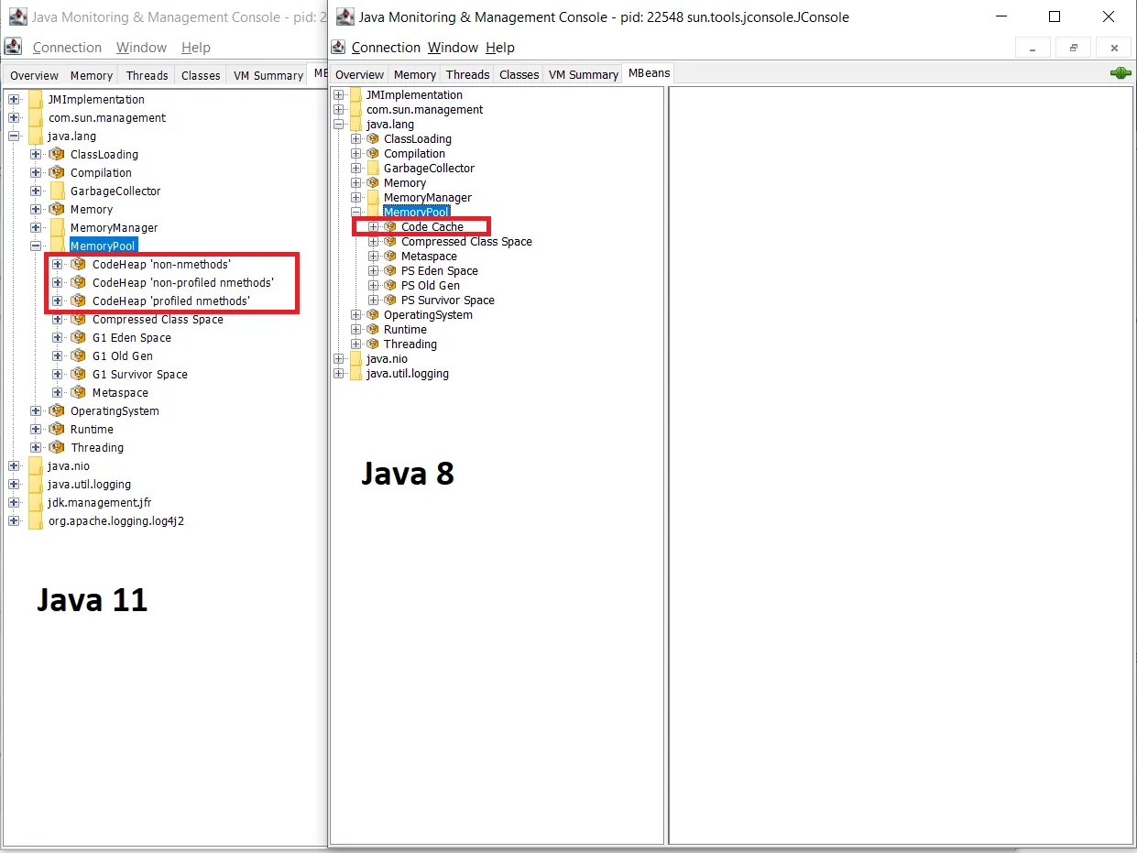The image size is (1137, 853).
Task: Click the Compressed Class Space icon in Java 8 window
Action: [390, 241]
